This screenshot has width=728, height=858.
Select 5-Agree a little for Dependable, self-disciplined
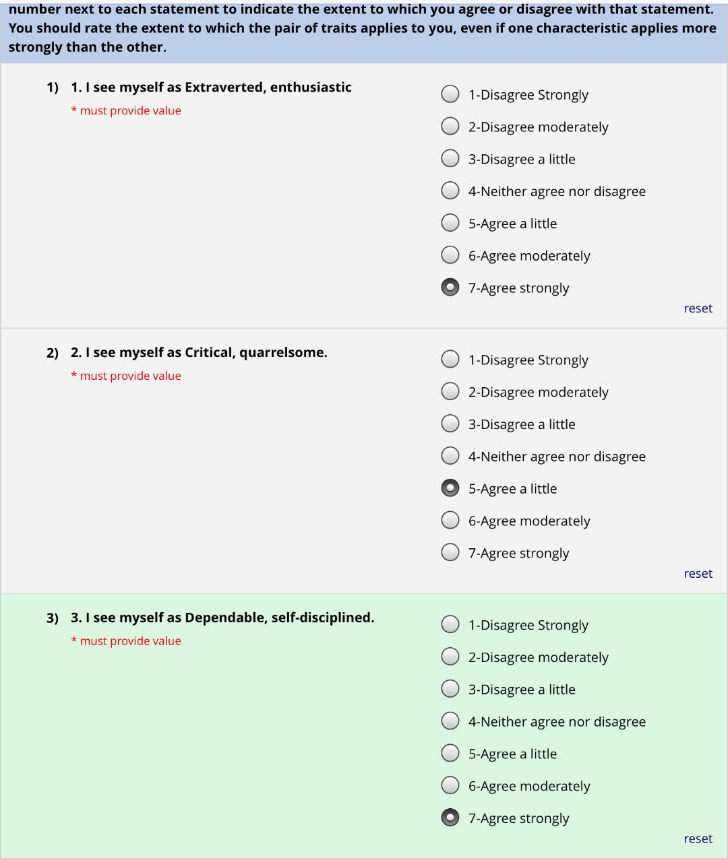tap(450, 754)
